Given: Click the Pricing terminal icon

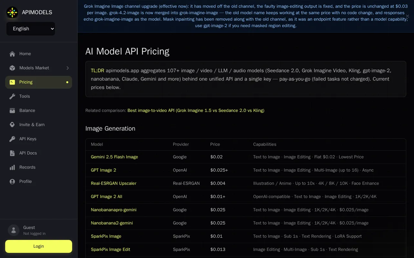Looking at the screenshot, I should [x=12, y=82].
